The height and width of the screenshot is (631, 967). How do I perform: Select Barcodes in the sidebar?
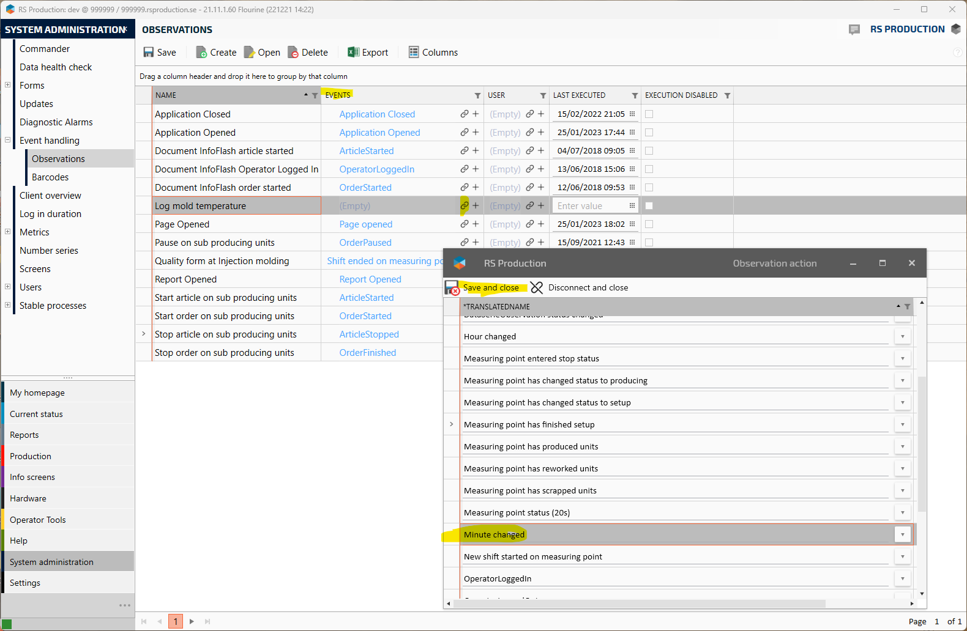(x=50, y=177)
